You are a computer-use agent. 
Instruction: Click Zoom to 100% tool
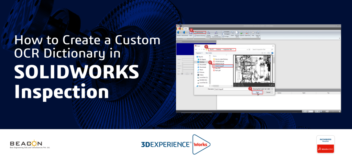click(237, 34)
